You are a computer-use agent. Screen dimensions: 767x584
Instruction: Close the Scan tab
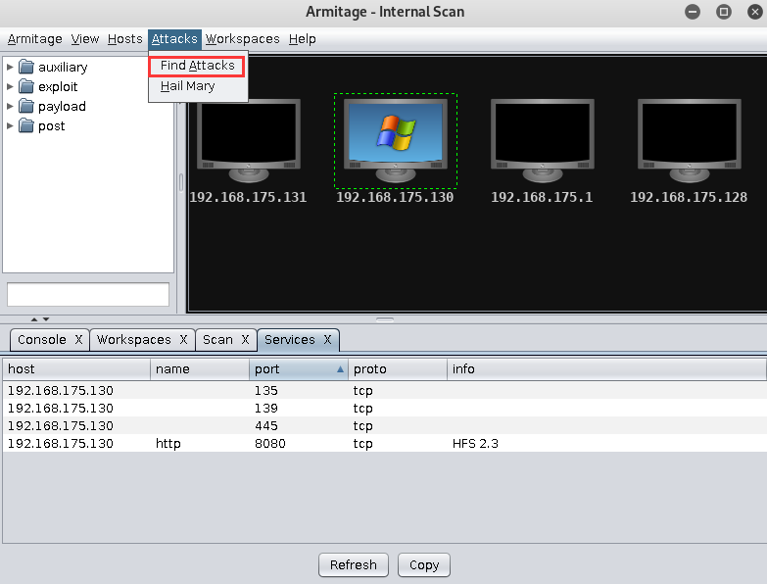click(245, 340)
